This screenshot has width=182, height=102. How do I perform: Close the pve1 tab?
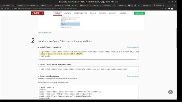click(50, 5)
